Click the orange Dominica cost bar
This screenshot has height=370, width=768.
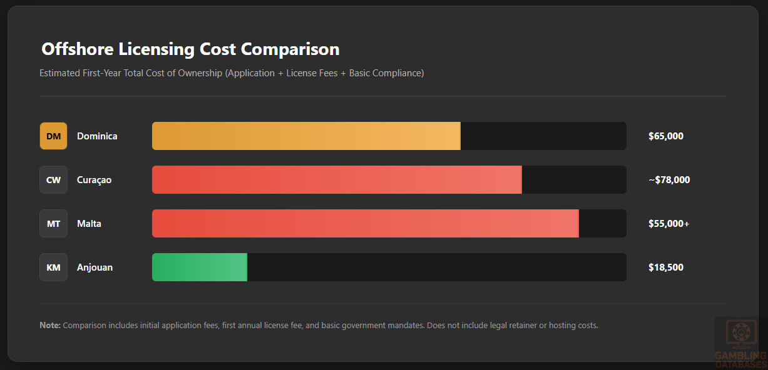point(306,136)
